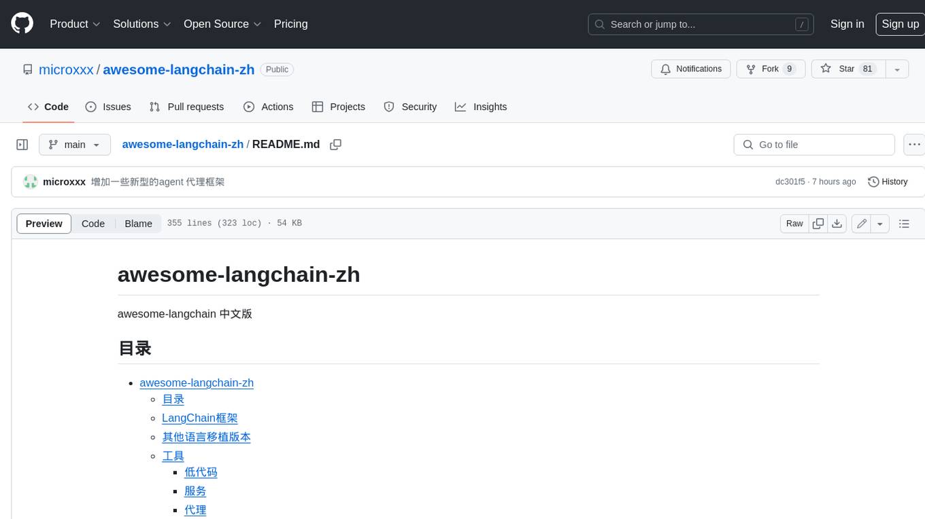This screenshot has height=519, width=925.
Task: Click the fork count badge 9
Action: pyautogui.click(x=789, y=69)
